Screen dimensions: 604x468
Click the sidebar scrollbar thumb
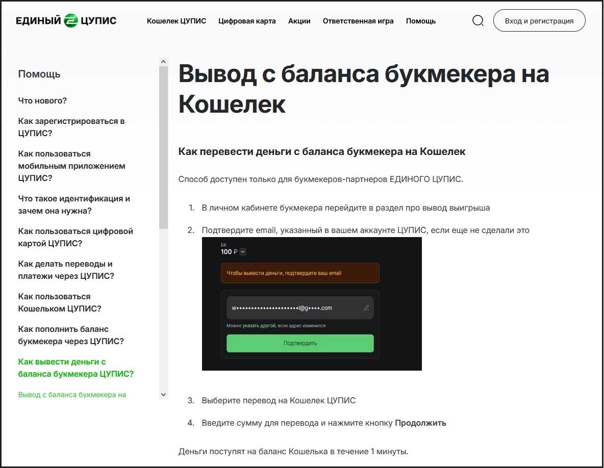click(x=163, y=148)
